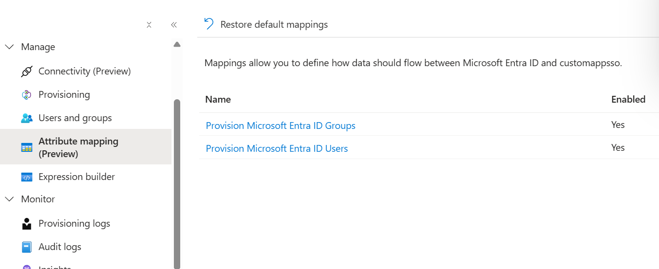Click Yes in the Groups mapping row

[618, 125]
